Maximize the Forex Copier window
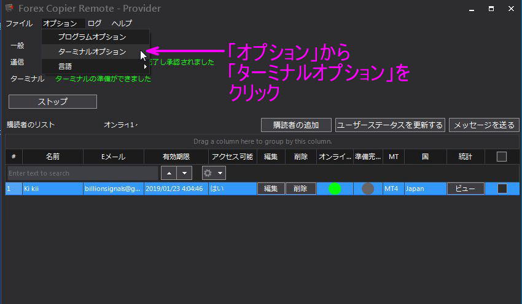Screen dimensions: 522x304 tap(491, 9)
